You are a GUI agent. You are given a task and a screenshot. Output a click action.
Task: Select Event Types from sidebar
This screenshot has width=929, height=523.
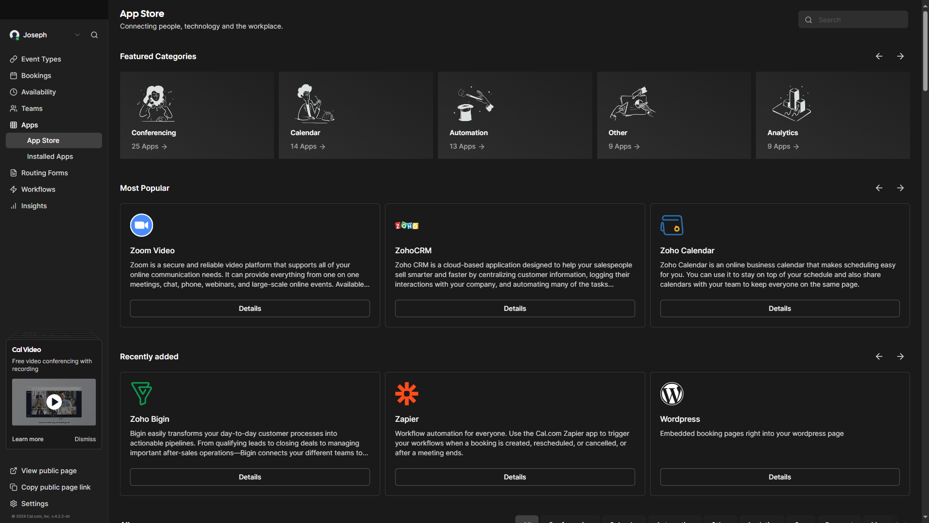tap(41, 59)
